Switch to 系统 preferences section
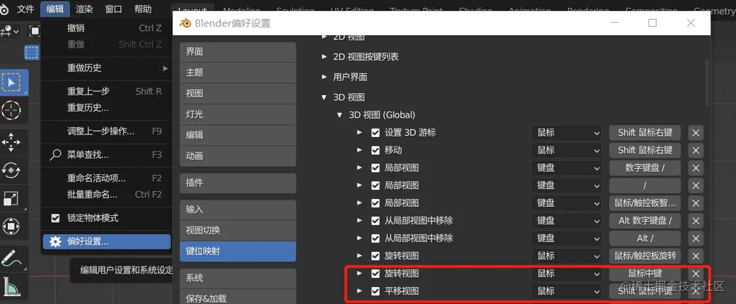Image resolution: width=736 pixels, height=304 pixels. tap(237, 278)
